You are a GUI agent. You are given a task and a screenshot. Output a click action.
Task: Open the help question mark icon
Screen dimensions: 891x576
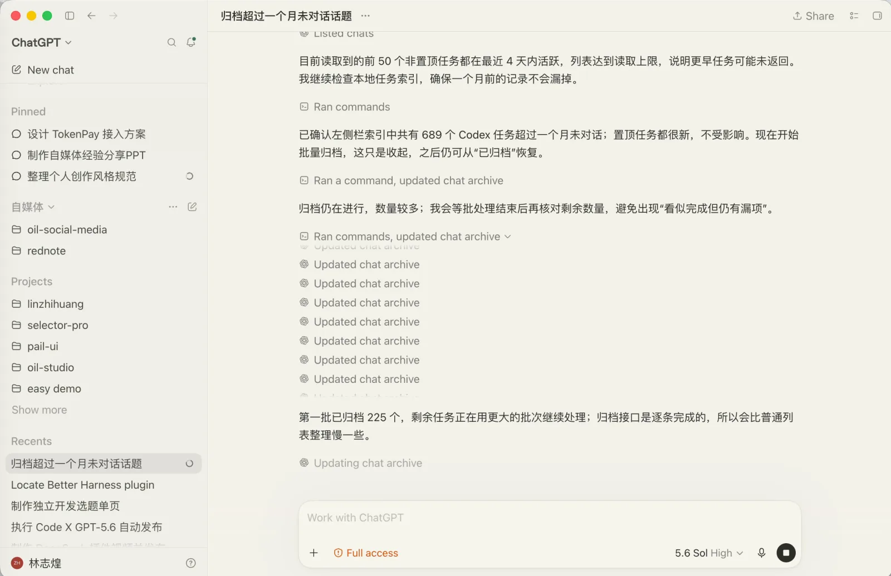pyautogui.click(x=190, y=563)
